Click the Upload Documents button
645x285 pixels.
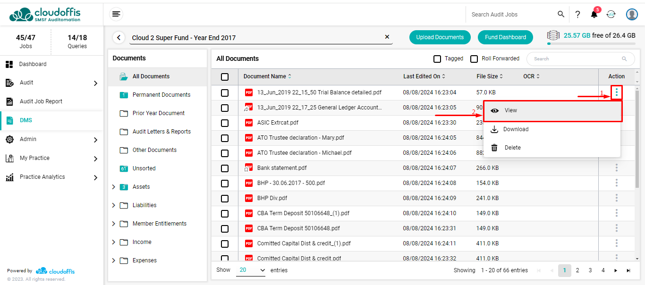point(440,37)
